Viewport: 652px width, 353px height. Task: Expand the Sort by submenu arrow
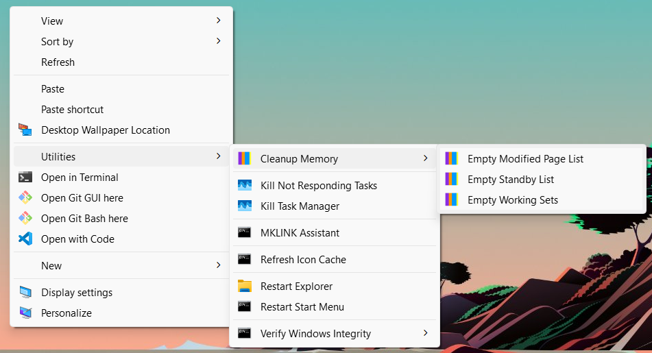pyautogui.click(x=219, y=41)
